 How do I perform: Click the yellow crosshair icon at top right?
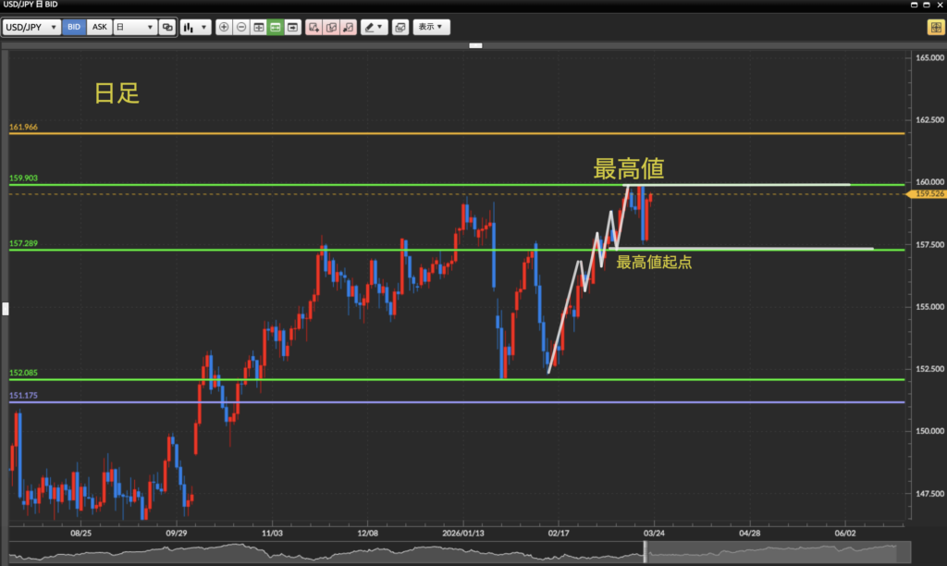coord(935,28)
